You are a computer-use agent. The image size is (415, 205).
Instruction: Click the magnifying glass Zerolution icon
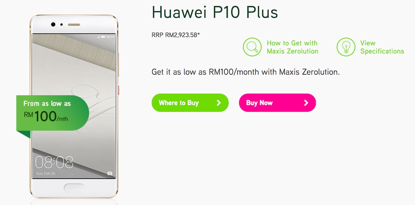pyautogui.click(x=252, y=47)
